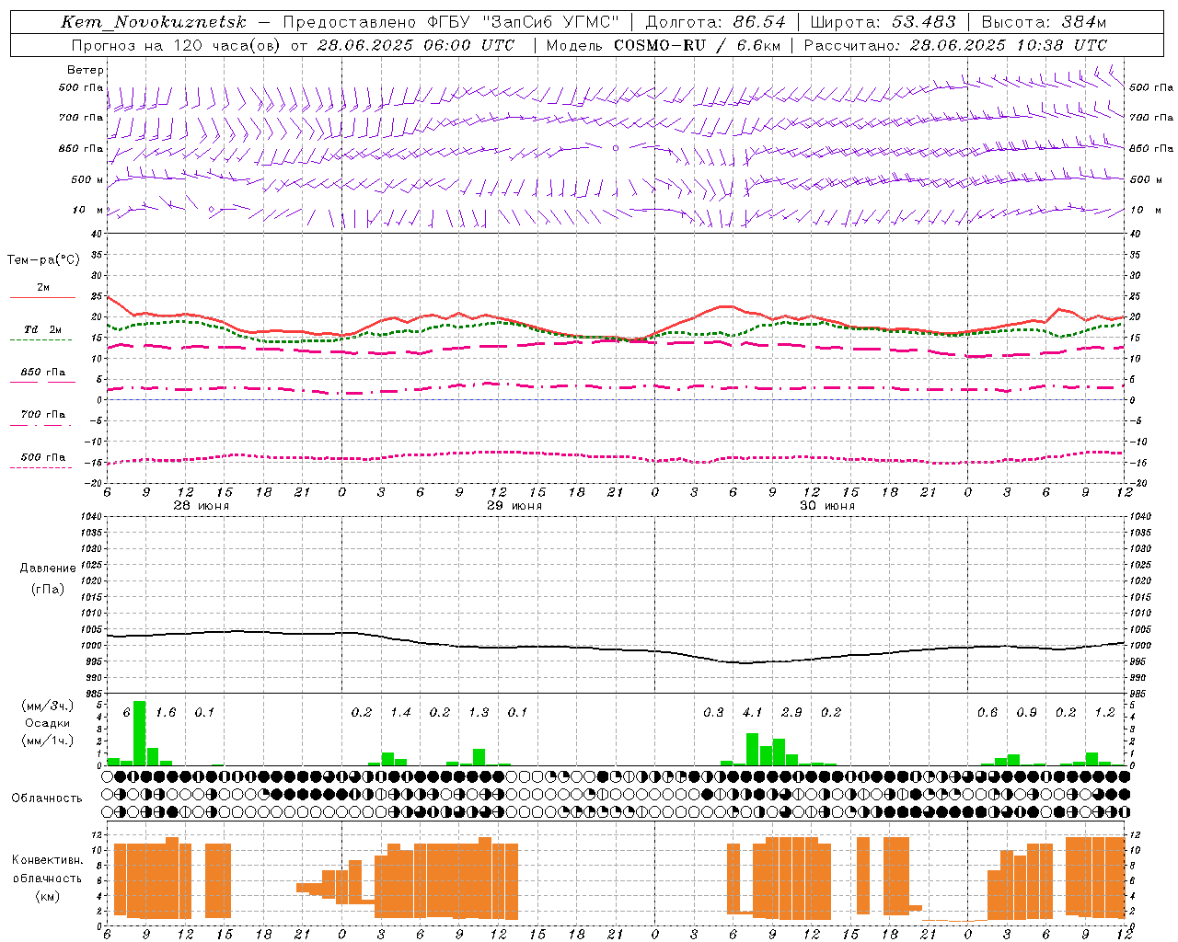
Task: Click the "Рассчитано: 28.06.2025 10:38 UTC" text
Action: (956, 45)
